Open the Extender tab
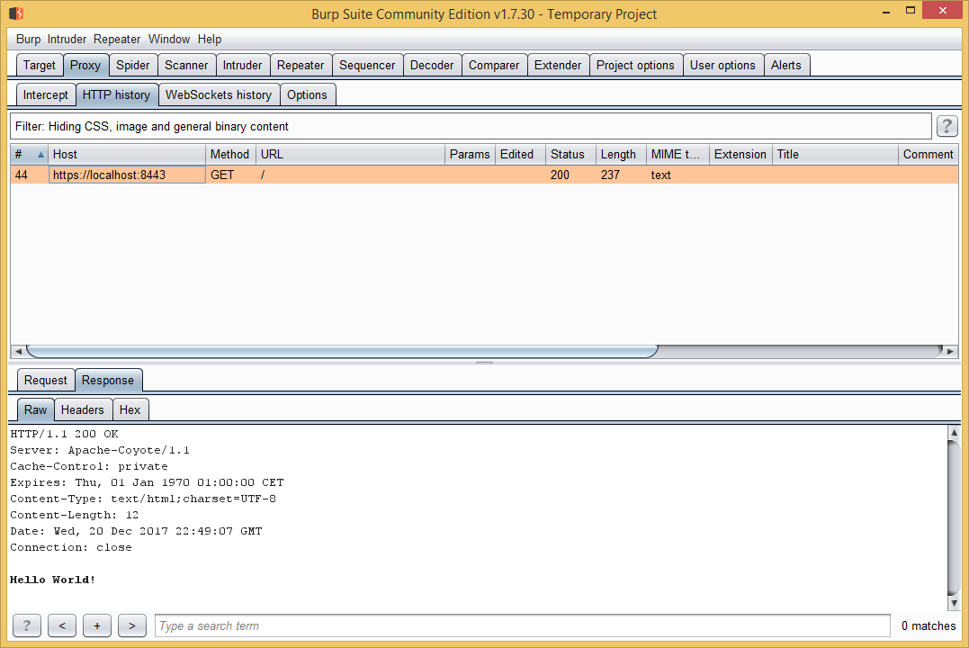 point(558,65)
